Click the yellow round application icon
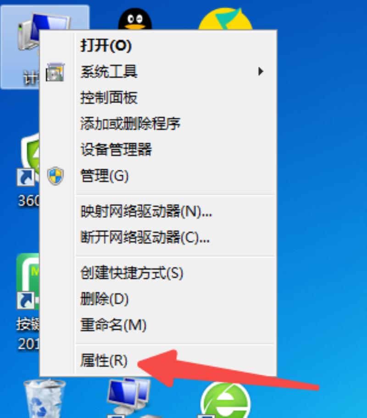Image resolution: width=367 pixels, height=418 pixels. click(x=225, y=19)
